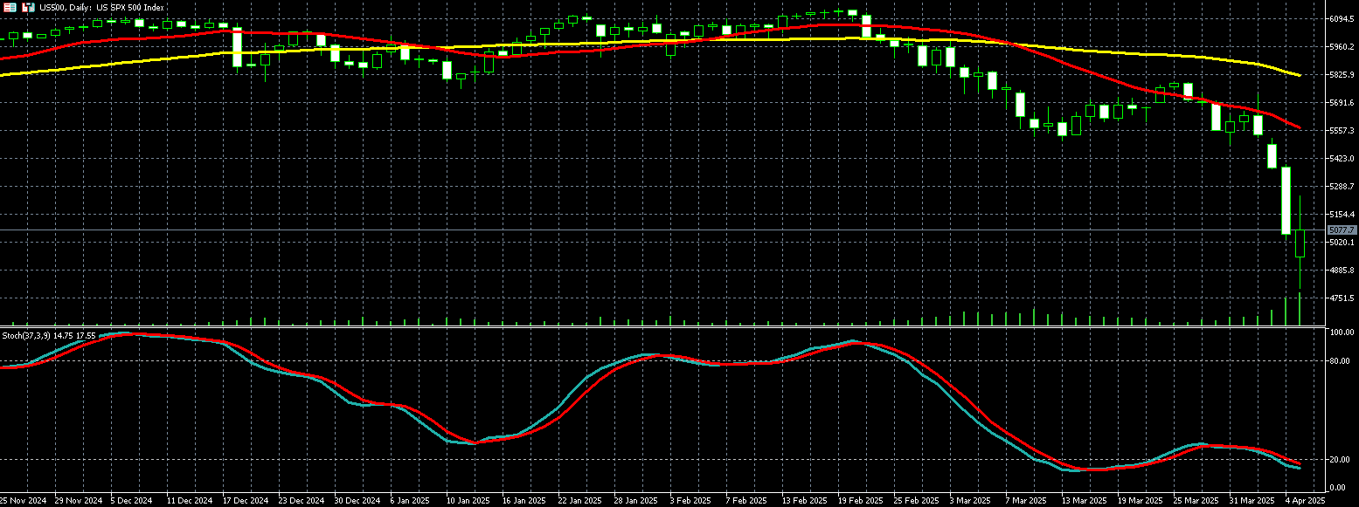This screenshot has height=507, width=1359.
Task: Click the divider above the Stochastic subwindow
Action: (x=664, y=328)
